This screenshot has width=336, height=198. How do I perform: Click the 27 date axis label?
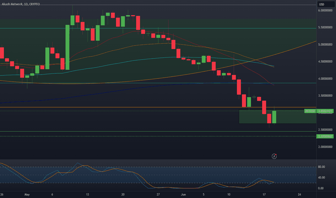pyautogui.click(x=158, y=194)
